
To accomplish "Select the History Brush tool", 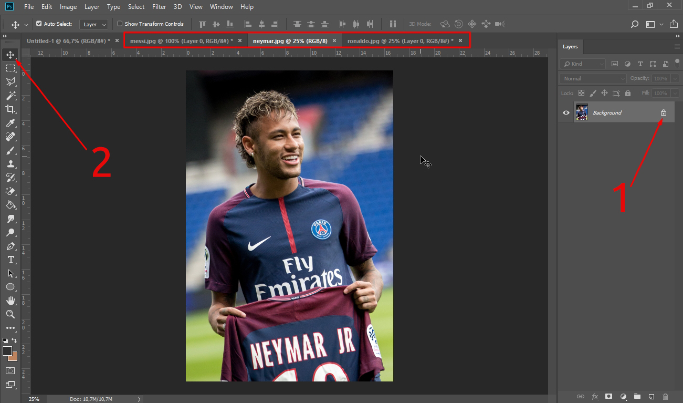I will click(x=10, y=178).
